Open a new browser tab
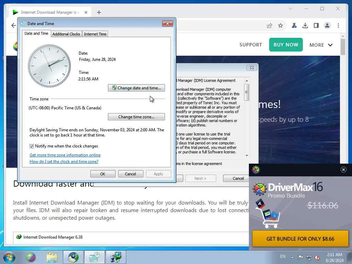Viewport: 352px width, 264px height. 99,13
